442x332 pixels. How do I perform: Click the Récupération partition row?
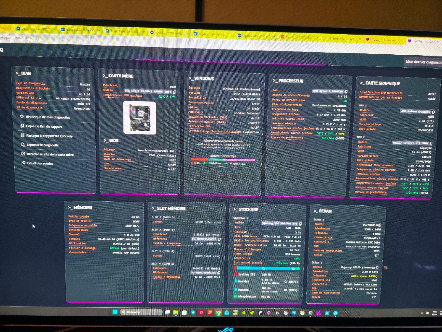pos(267,296)
